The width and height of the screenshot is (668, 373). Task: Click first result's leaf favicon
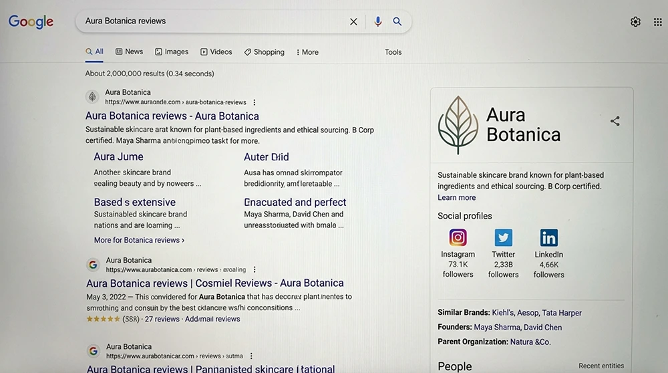[x=92, y=97]
